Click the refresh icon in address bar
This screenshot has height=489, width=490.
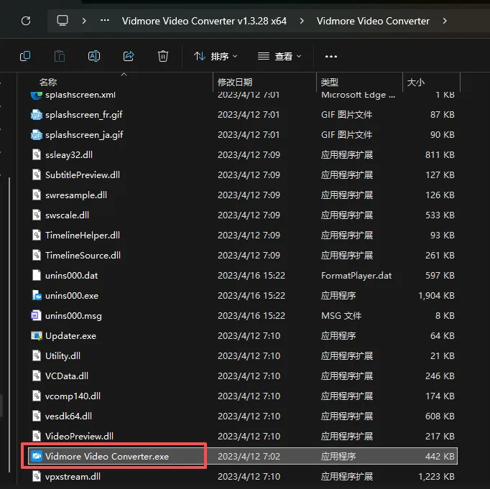tap(26, 21)
